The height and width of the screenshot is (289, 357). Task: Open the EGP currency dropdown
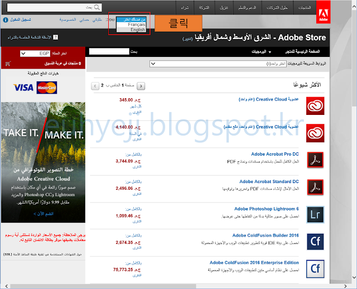[x=35, y=54]
